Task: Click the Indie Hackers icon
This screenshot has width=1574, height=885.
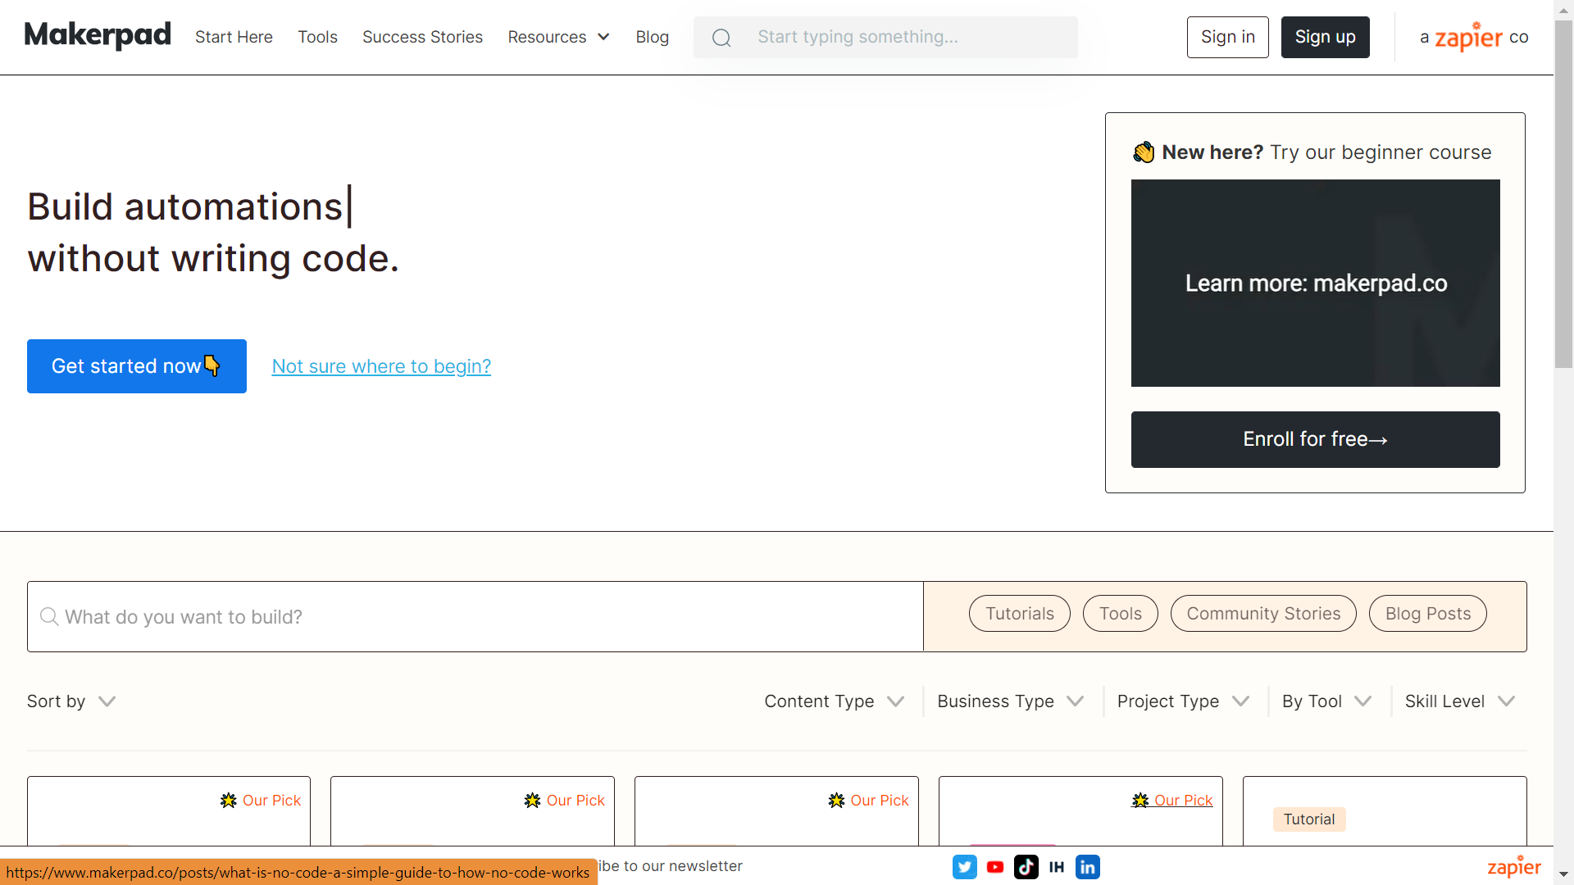Action: click(1056, 867)
